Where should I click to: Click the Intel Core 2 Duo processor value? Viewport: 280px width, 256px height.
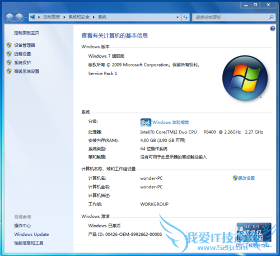point(202,132)
